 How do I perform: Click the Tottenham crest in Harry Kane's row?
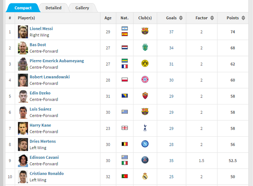(x=145, y=128)
